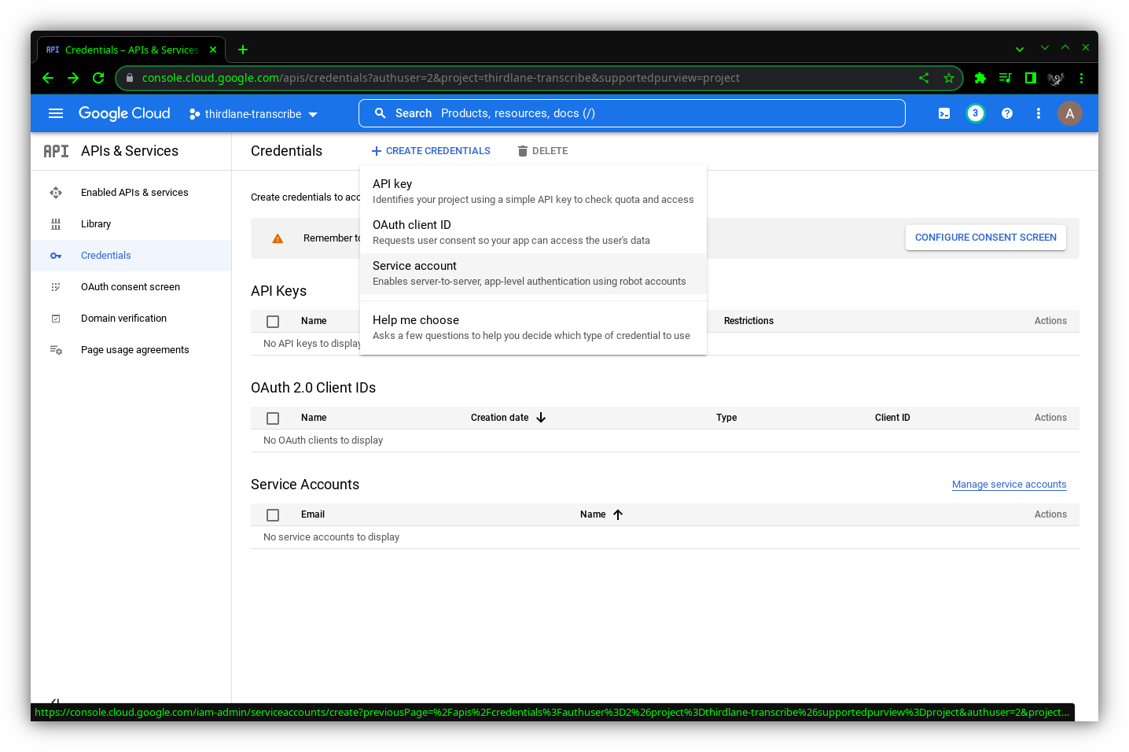Open notifications badge showing 3

[x=976, y=113]
